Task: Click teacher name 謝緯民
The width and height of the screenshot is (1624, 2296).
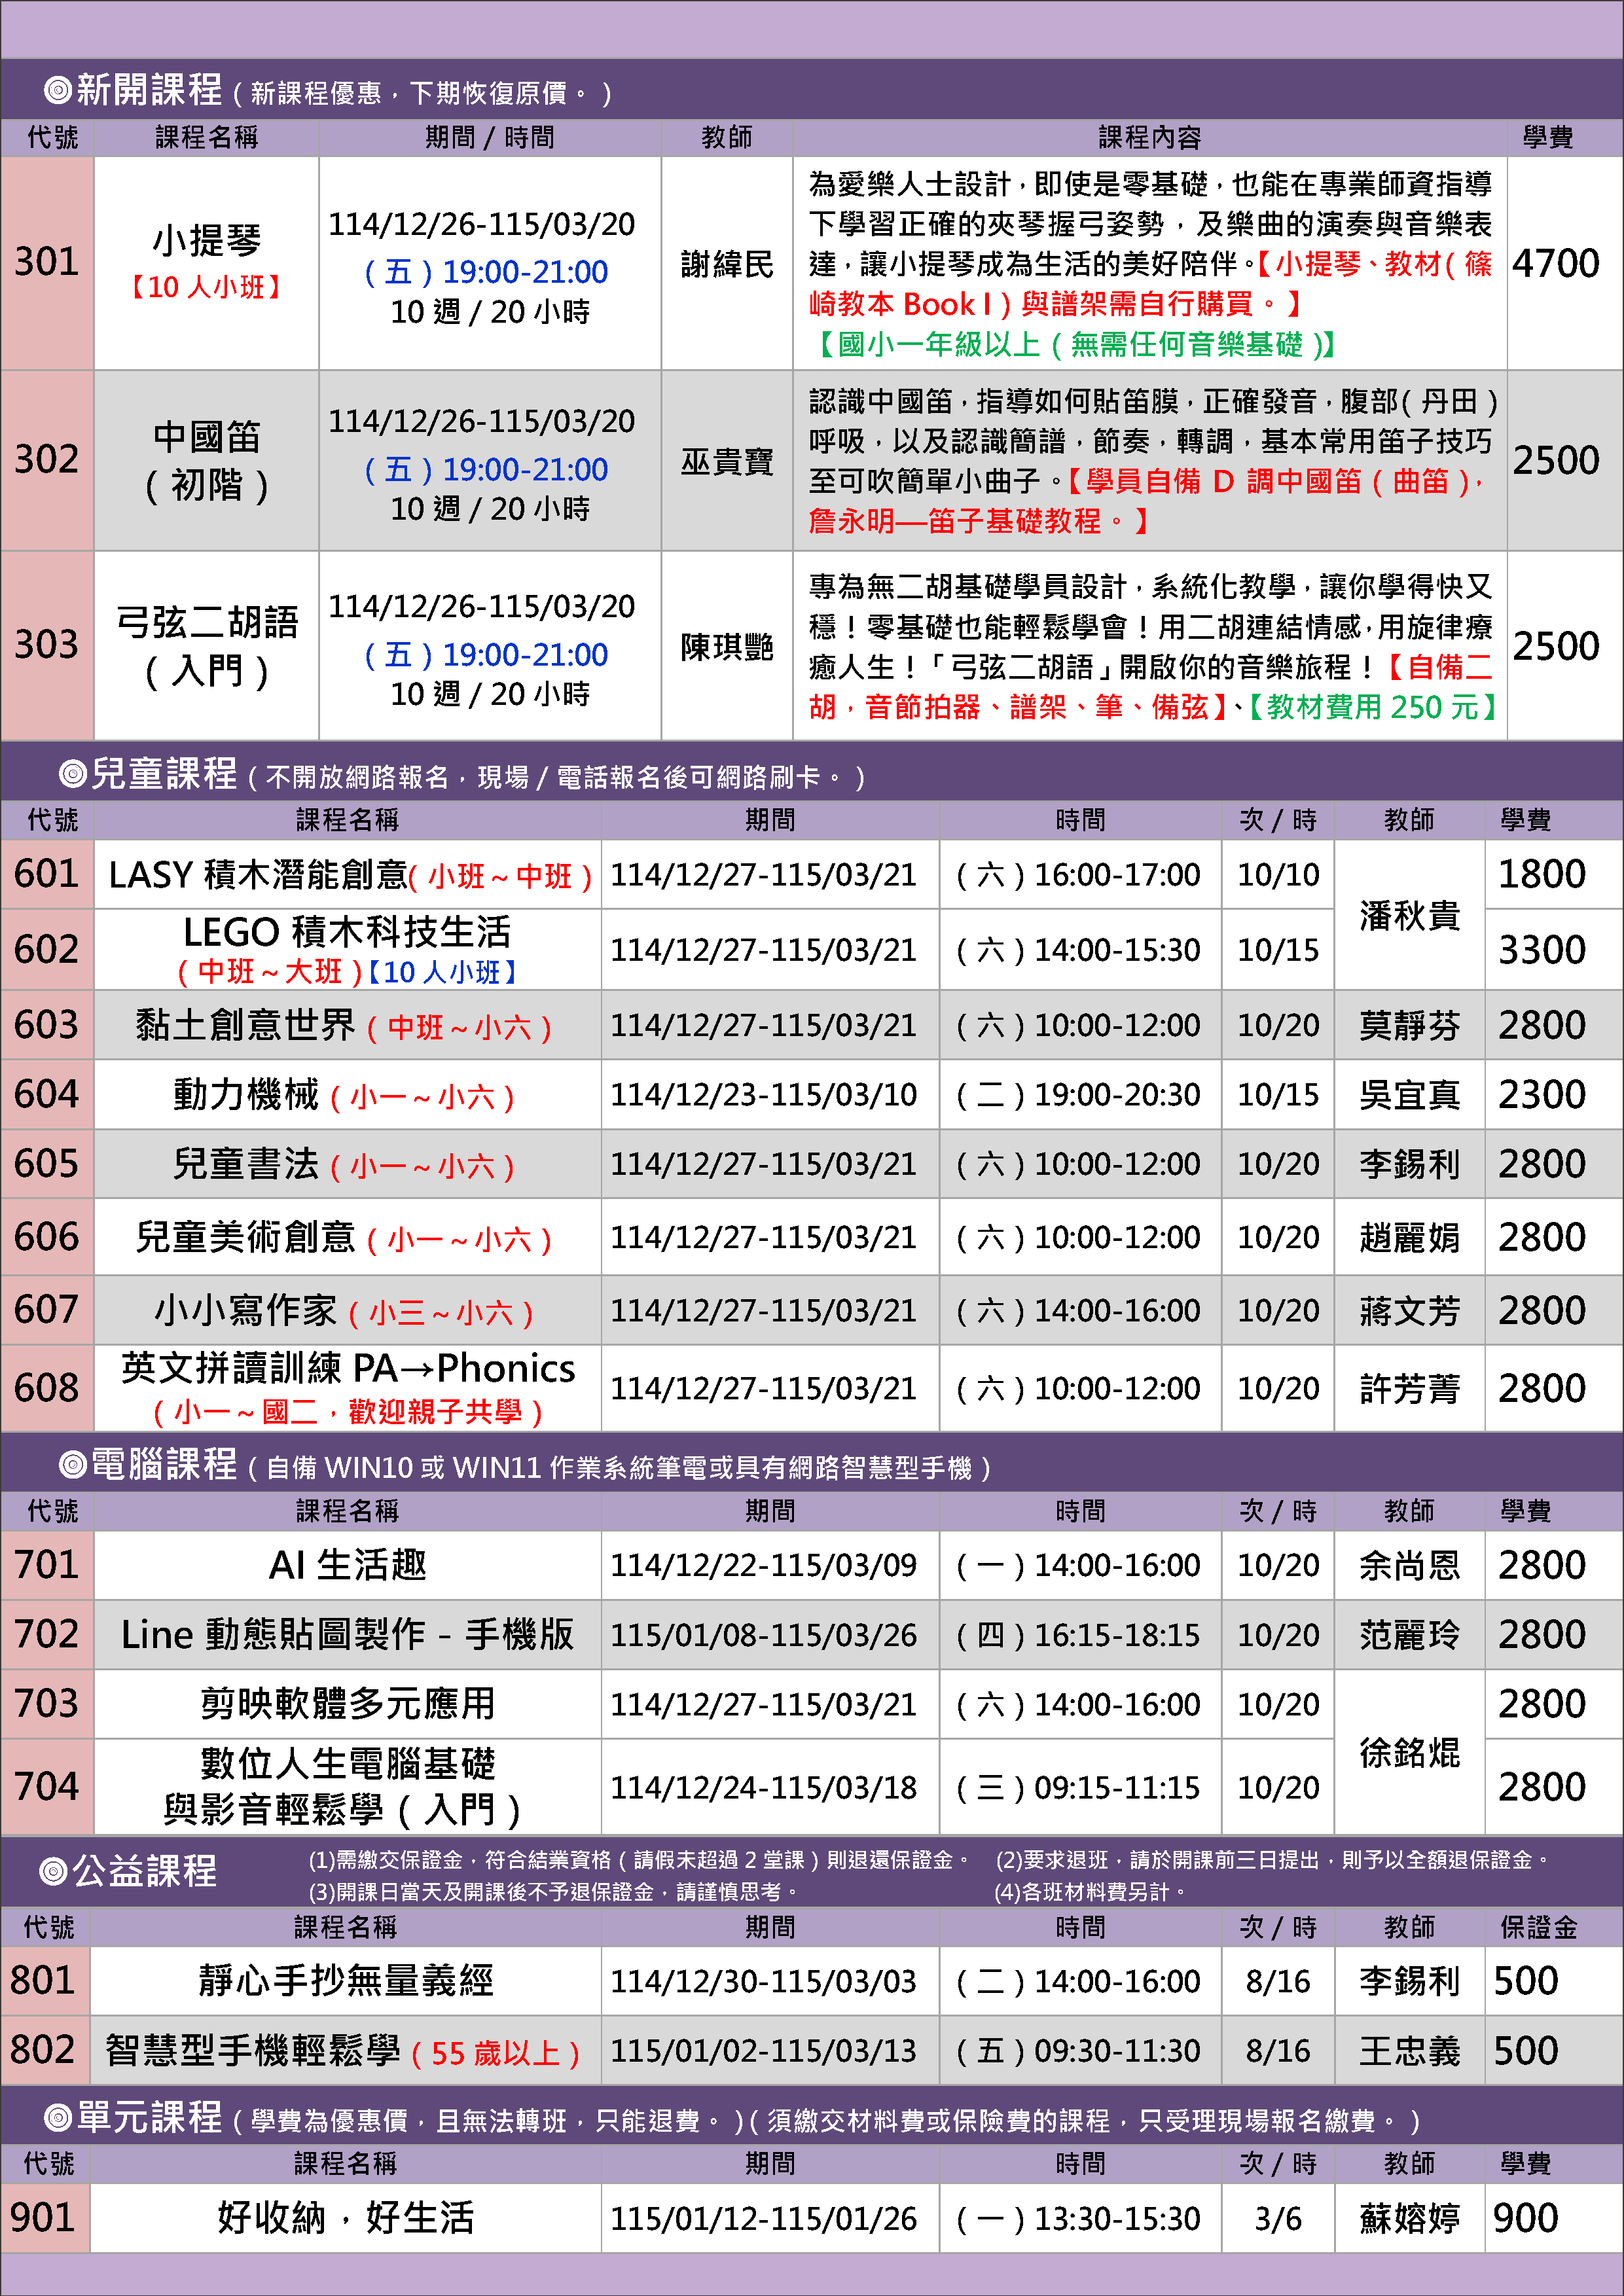Action: [x=726, y=264]
